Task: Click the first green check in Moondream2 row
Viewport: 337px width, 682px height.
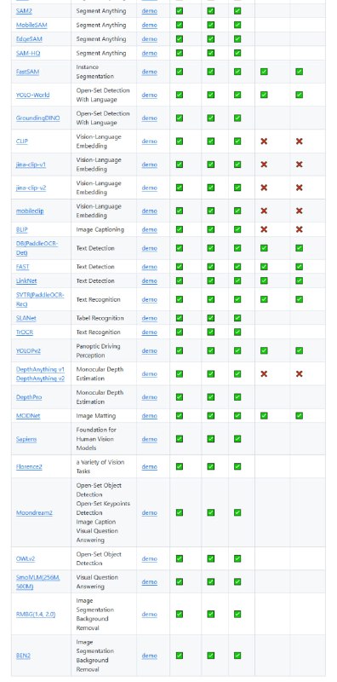Action: (180, 512)
